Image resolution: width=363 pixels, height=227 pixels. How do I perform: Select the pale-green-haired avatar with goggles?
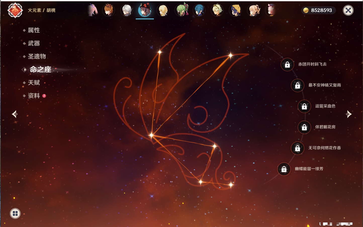tap(217, 10)
